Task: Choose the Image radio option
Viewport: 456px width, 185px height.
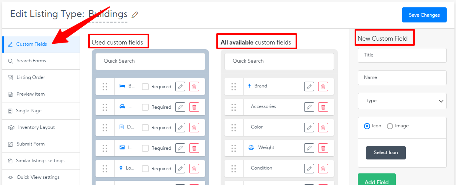Action: pyautogui.click(x=390, y=126)
